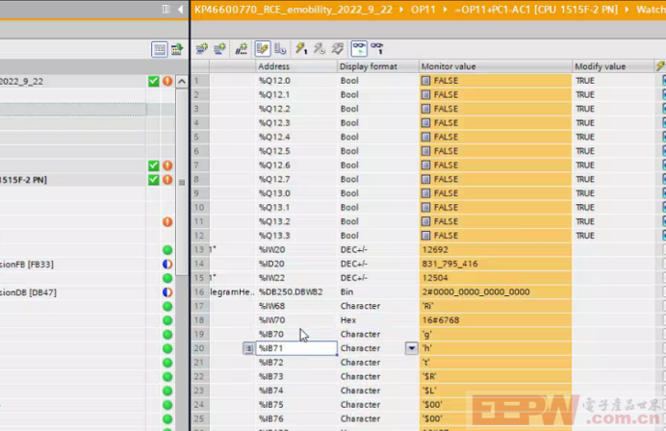The width and height of the screenshot is (666, 431).
Task: Click green check on 1515F-2 PN row
Action: (153, 180)
